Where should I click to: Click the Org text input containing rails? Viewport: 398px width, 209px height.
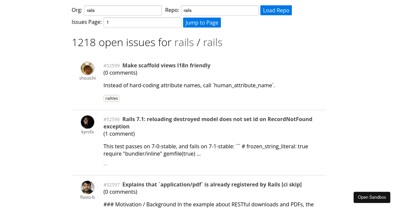[x=123, y=10]
